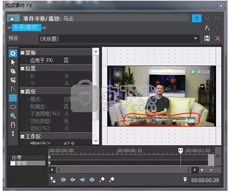Collapse the 工作区 property group

tap(22, 137)
